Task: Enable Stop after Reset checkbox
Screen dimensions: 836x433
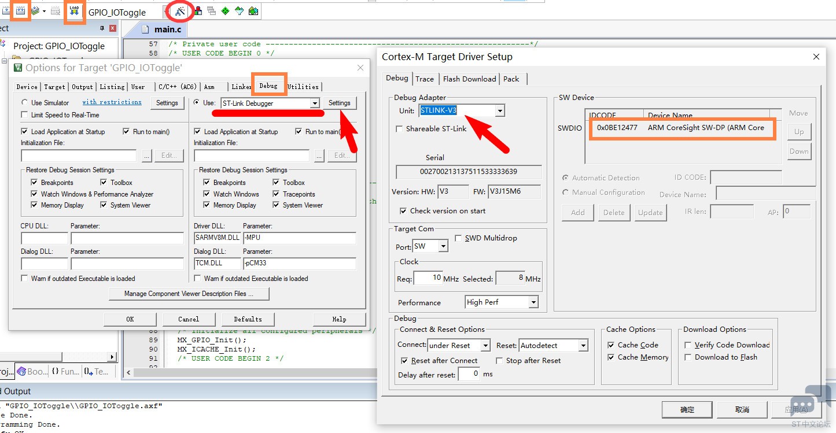Action: click(x=499, y=361)
